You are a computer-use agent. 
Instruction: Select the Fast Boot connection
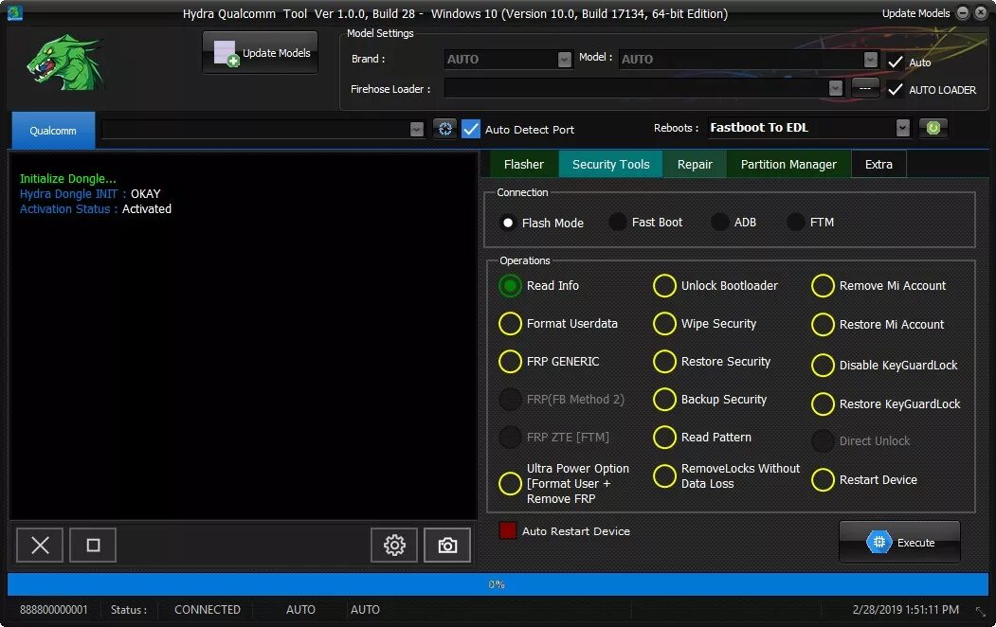[618, 223]
